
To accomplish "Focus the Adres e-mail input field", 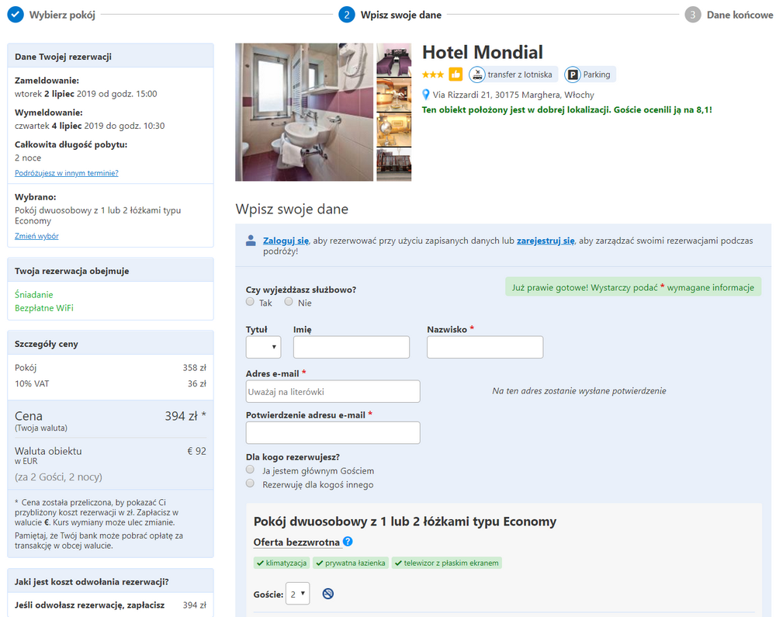I will [x=333, y=391].
